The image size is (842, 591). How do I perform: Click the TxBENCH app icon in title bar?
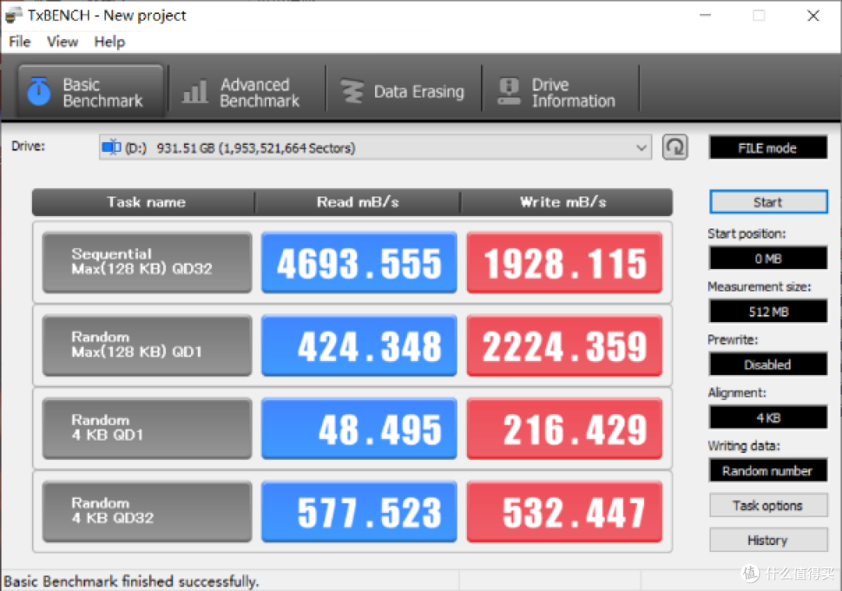(13, 16)
